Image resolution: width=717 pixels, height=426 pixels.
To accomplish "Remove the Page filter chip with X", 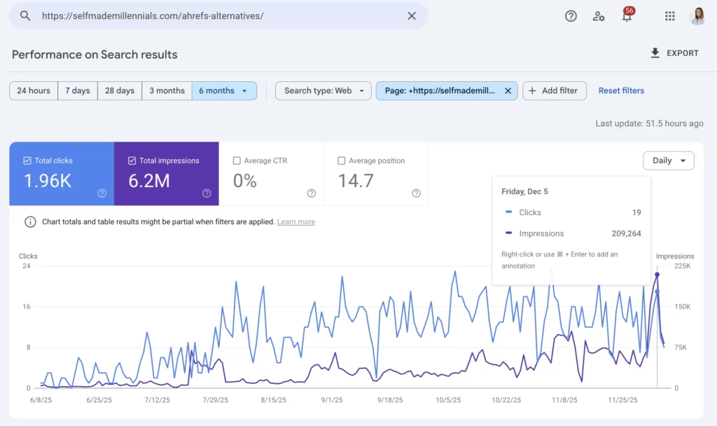I will pos(508,90).
